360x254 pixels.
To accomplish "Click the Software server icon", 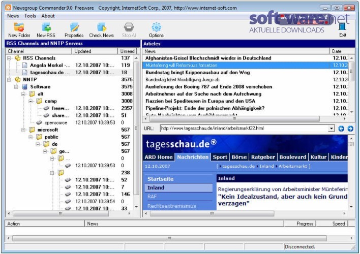I will coord(25,87).
